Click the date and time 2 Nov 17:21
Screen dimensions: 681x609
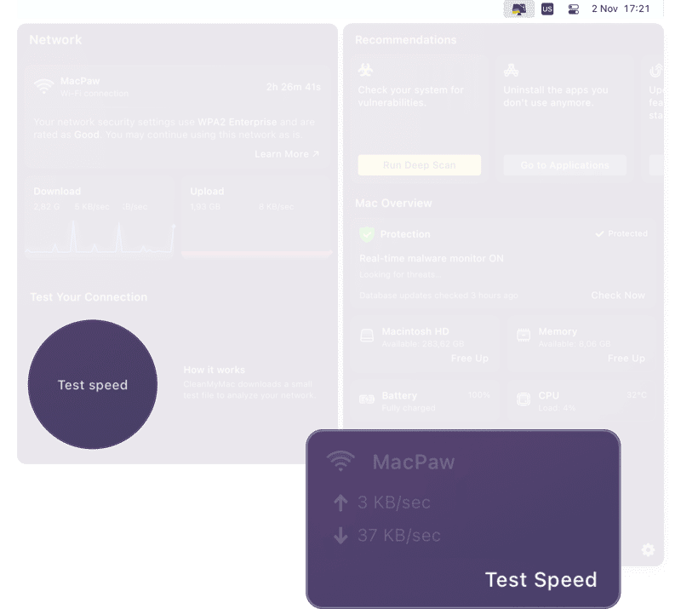point(621,9)
